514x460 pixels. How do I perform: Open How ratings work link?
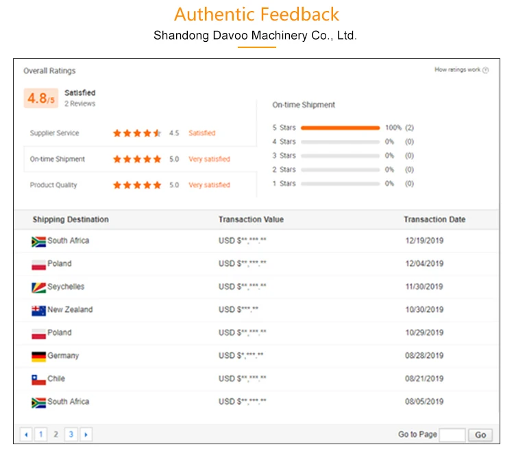point(457,69)
